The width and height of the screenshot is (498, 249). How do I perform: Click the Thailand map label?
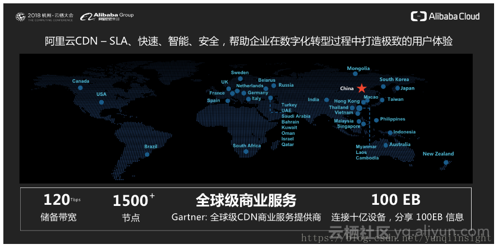[x=339, y=107]
